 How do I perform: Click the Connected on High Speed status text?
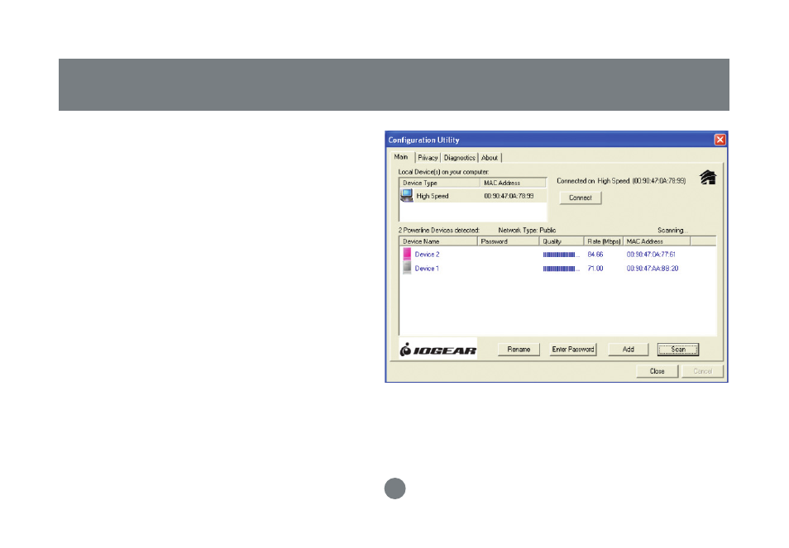[621, 181]
